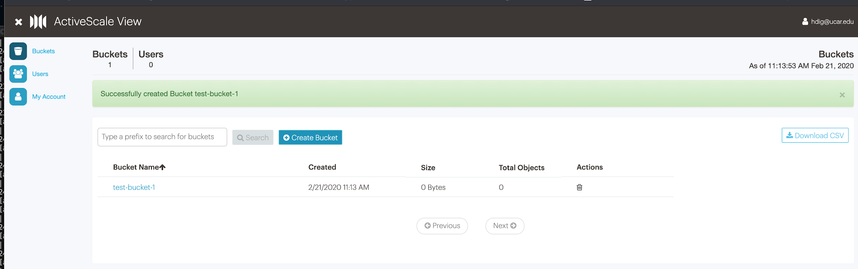Click the X icon beside the ActiveScale logo
Viewport: 858px width, 269px height.
click(x=19, y=22)
